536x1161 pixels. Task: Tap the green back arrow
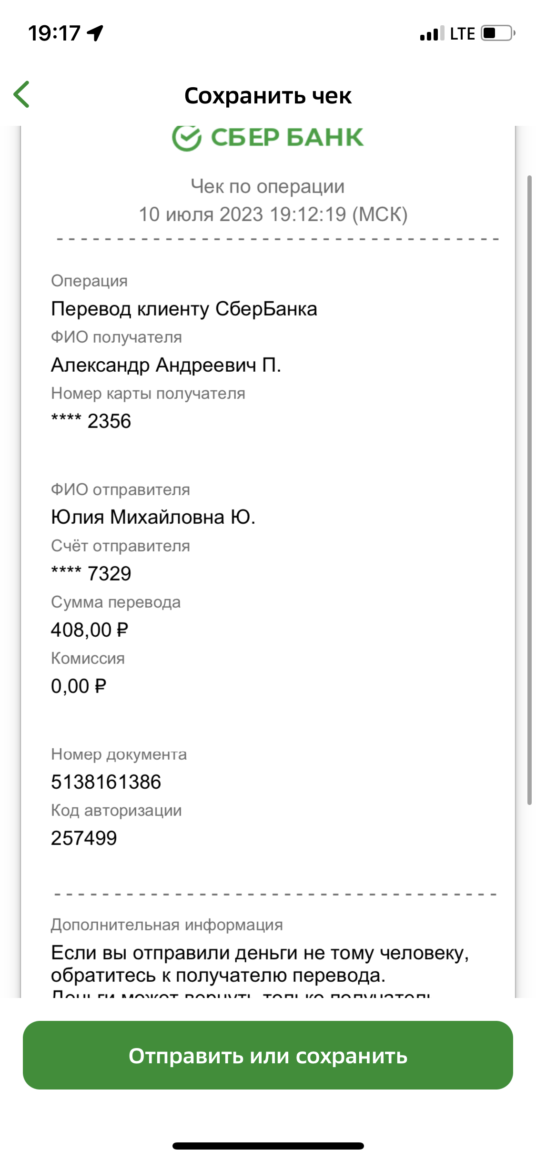[21, 94]
